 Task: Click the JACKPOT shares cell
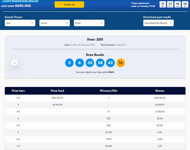[160, 105]
